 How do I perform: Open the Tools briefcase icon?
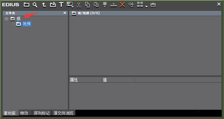click(153, 5)
